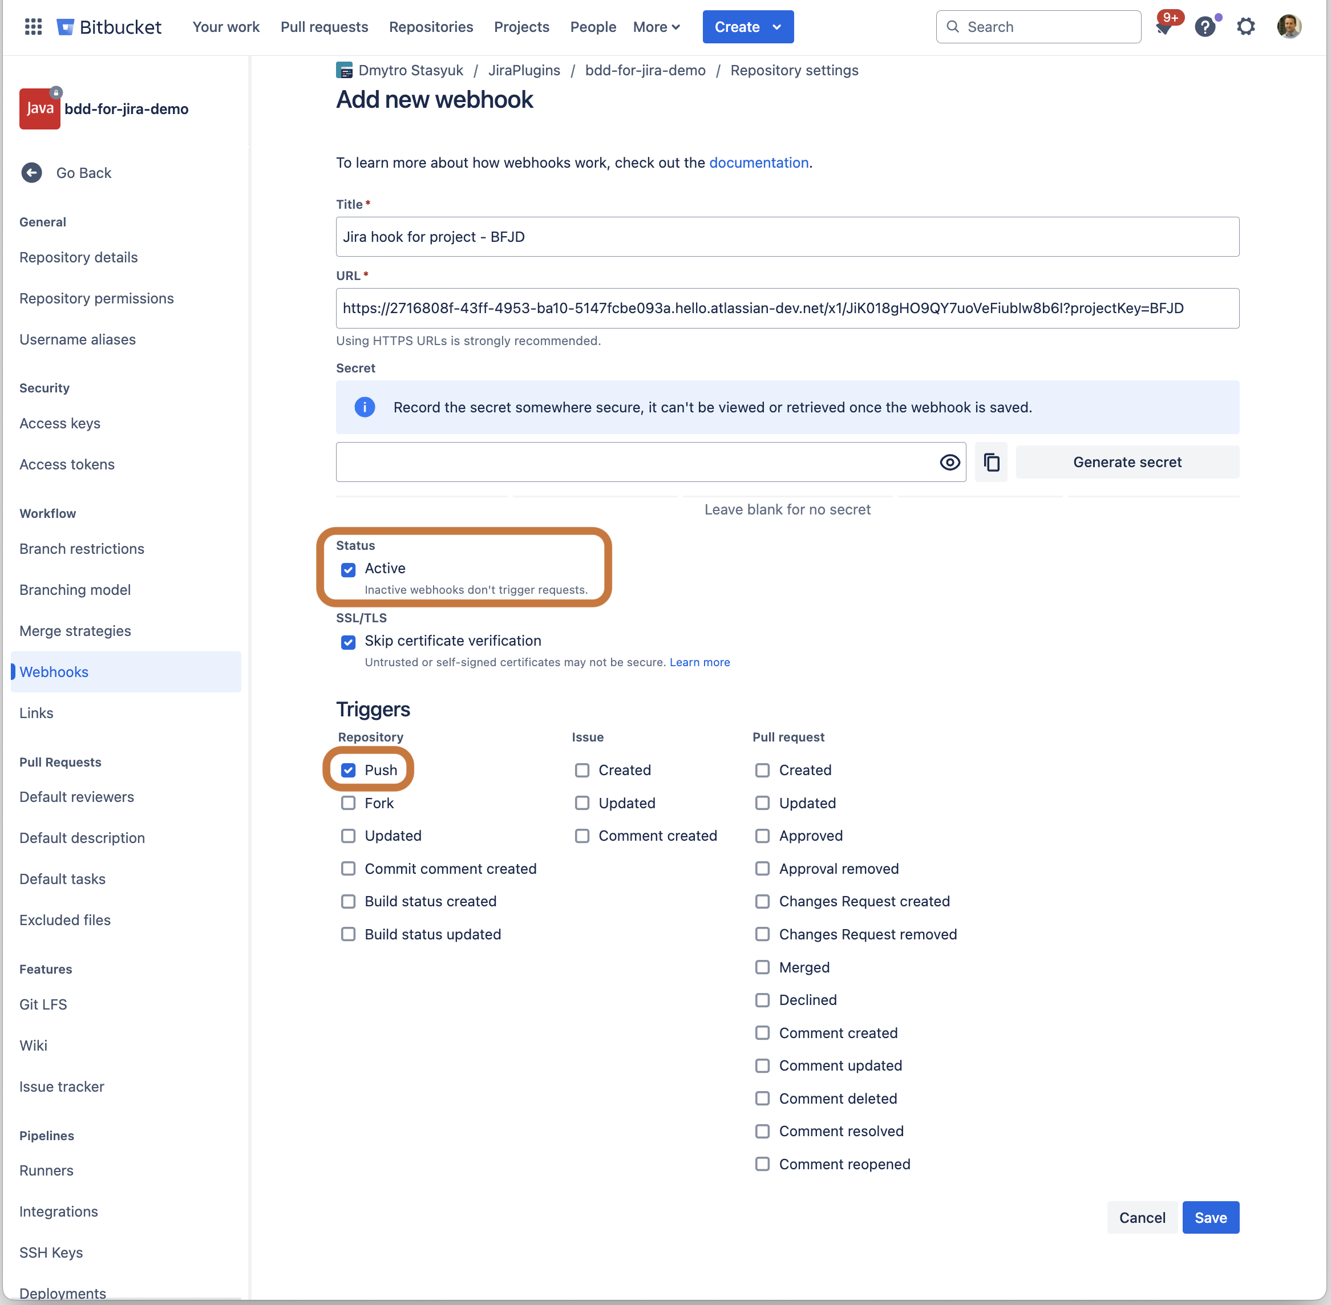Open Repository settings breadcrumb link

coord(794,70)
